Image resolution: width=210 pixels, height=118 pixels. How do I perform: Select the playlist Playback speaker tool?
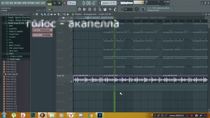click(x=68, y=14)
